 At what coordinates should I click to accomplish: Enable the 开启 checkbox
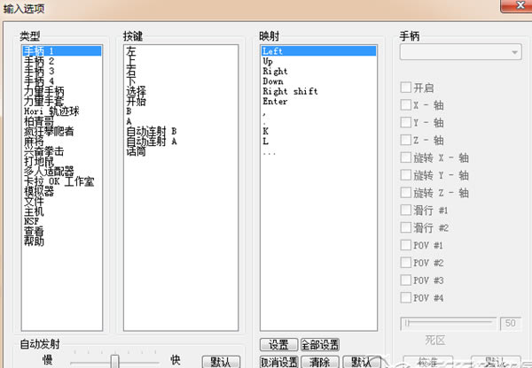click(x=407, y=88)
